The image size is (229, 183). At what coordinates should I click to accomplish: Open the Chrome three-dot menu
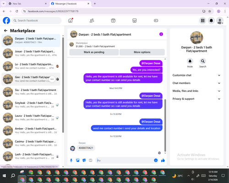pos(225,11)
